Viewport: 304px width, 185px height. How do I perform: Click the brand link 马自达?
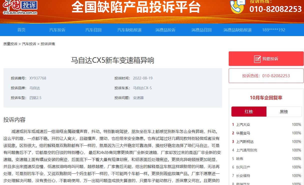coord(35,88)
